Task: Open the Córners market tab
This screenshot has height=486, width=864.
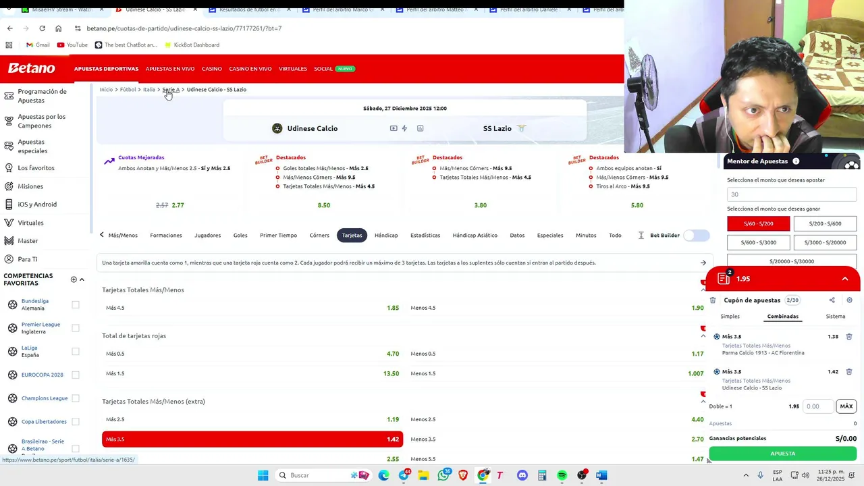Action: click(319, 236)
